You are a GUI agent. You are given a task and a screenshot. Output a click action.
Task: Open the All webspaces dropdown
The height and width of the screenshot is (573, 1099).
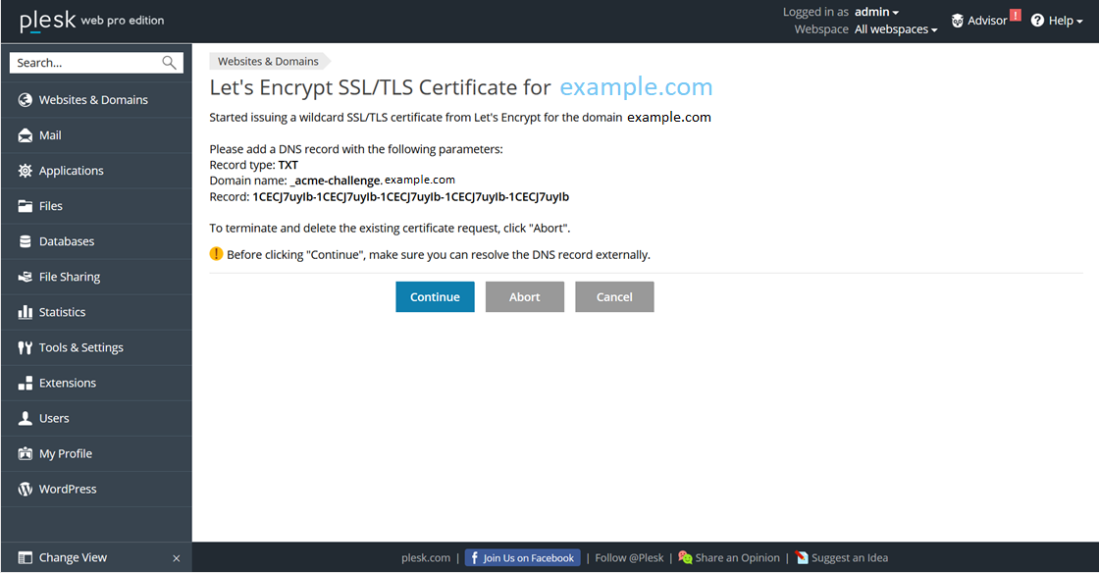[x=895, y=29]
